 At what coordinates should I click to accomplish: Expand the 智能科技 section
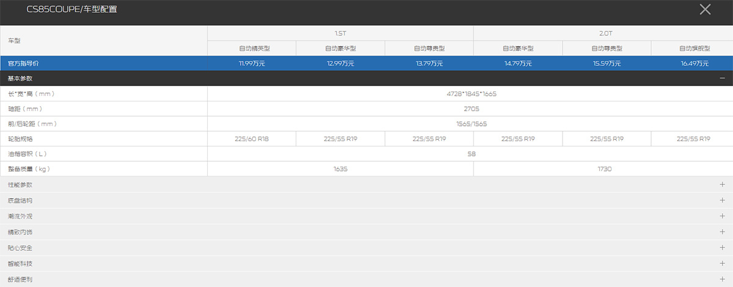coord(722,264)
